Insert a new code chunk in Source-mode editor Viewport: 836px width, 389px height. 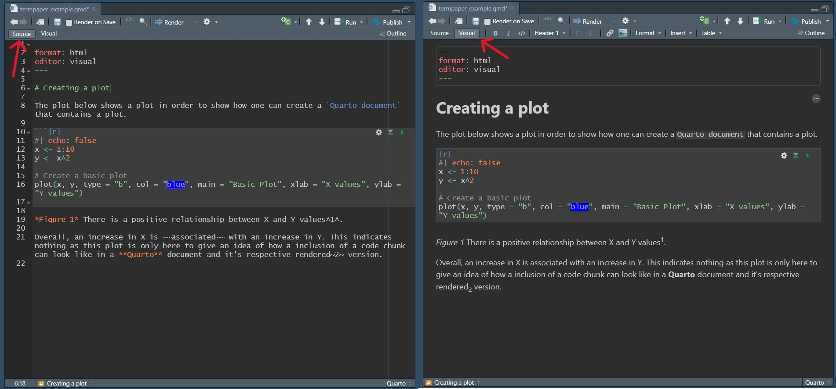click(286, 21)
